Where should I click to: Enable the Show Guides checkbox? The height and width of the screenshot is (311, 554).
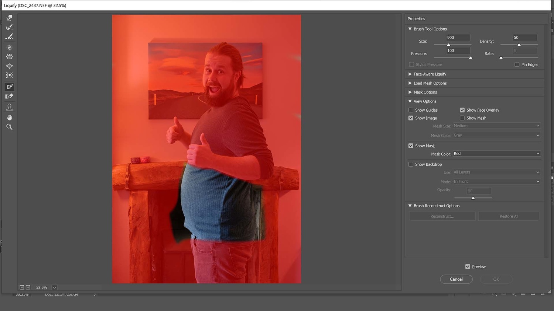[411, 110]
